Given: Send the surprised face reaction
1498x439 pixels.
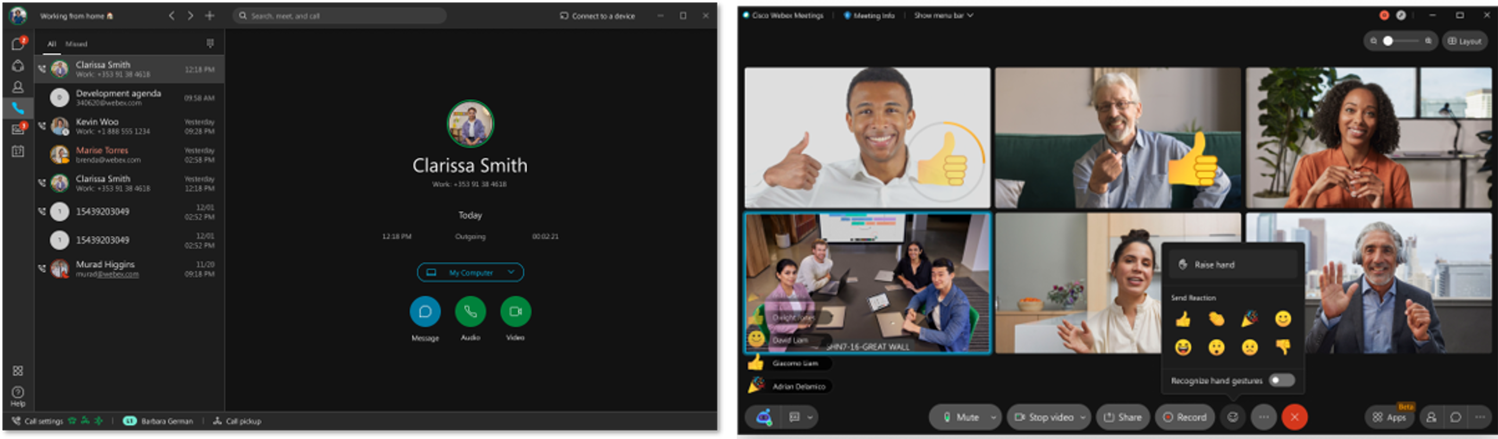Looking at the screenshot, I should pos(1216,347).
